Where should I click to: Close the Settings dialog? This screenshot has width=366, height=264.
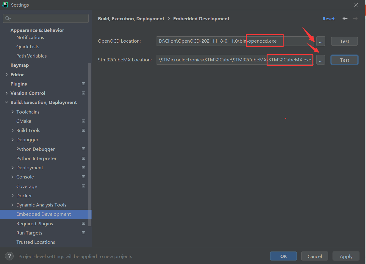(356, 5)
